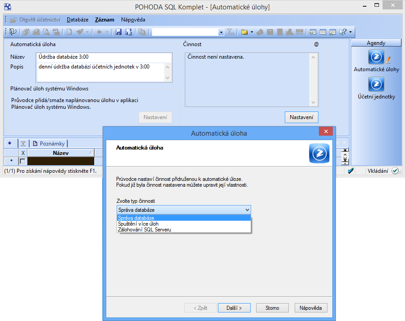Select Správa databáze in the dropdown list
The height and width of the screenshot is (321, 405).
click(184, 218)
